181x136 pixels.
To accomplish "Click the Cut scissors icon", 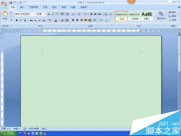I will pyautogui.click(x=11, y=12).
